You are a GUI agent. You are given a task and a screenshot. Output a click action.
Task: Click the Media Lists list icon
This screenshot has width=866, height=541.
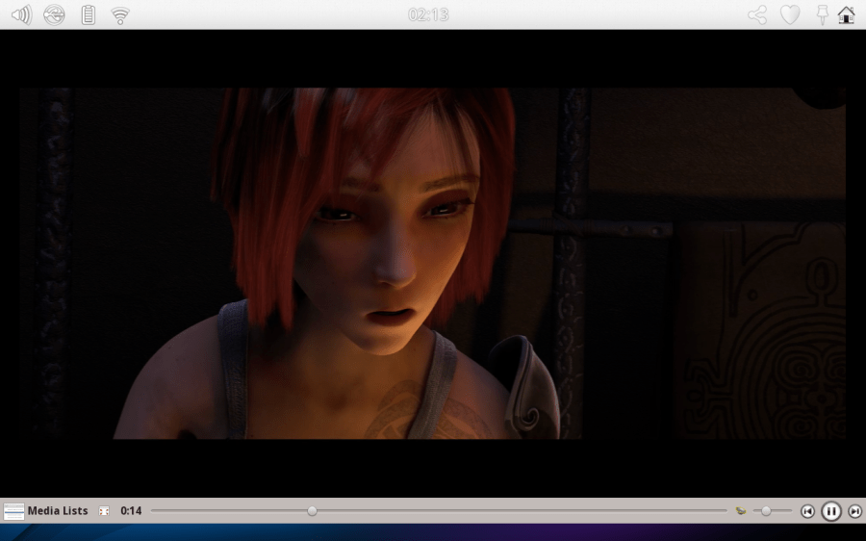(x=13, y=511)
